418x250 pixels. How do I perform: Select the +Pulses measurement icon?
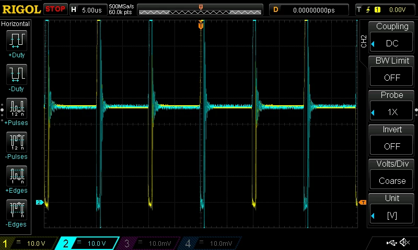coord(17,108)
